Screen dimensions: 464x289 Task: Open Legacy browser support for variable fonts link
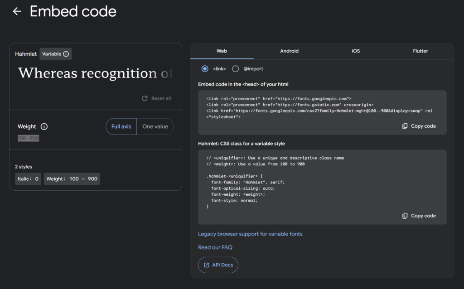[250, 234]
